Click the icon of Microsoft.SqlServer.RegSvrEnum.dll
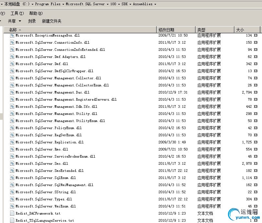This screenshot has height=223, width=262. point(12,135)
